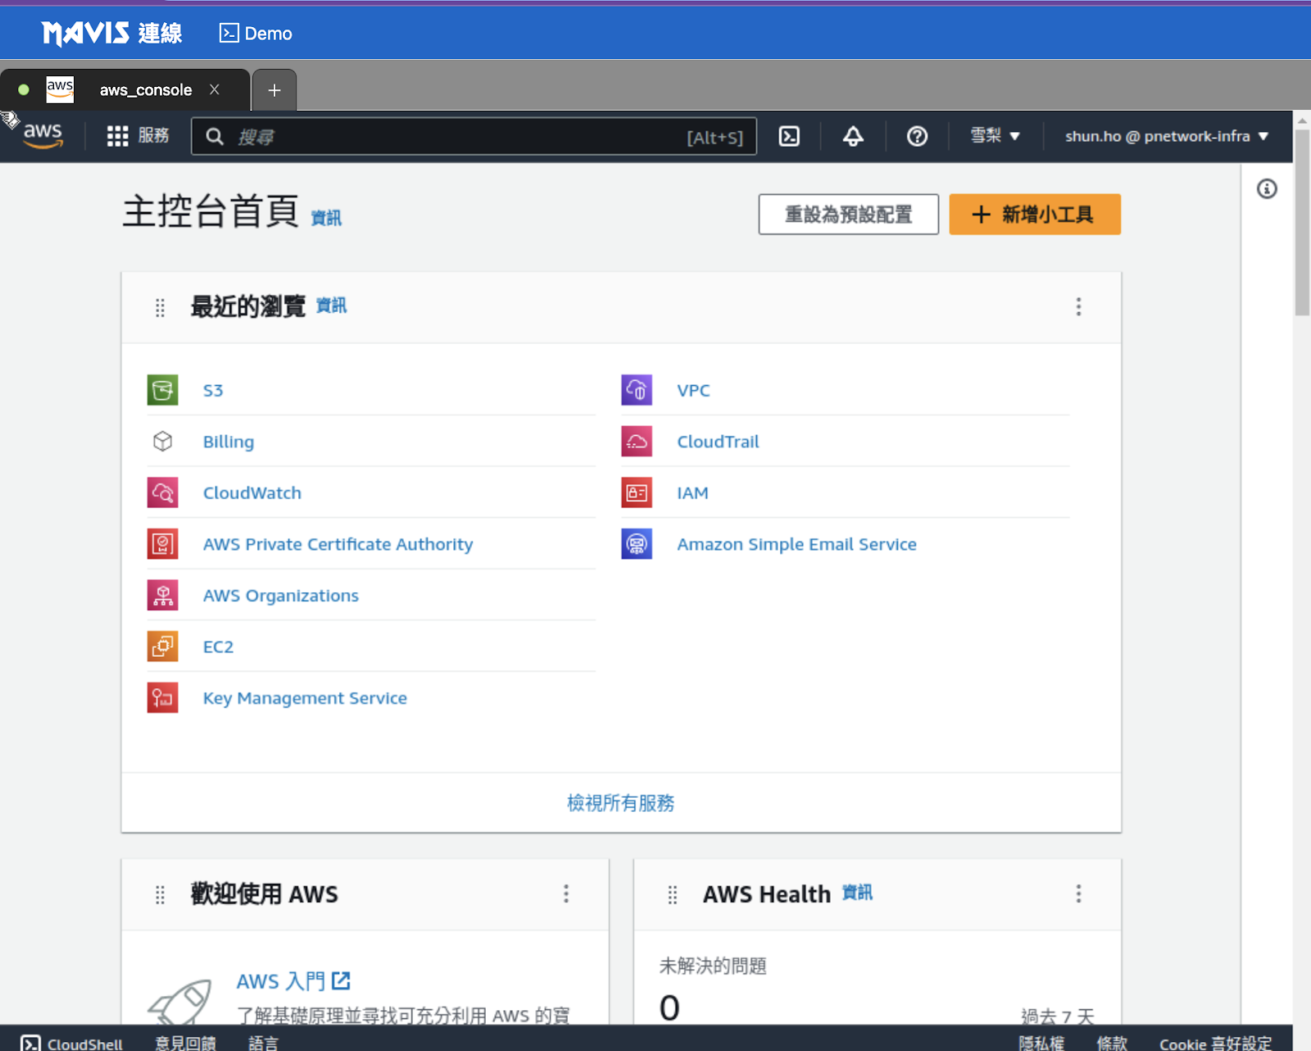This screenshot has width=1311, height=1051.
Task: Expand the 雪梨 region dropdown
Action: click(995, 136)
